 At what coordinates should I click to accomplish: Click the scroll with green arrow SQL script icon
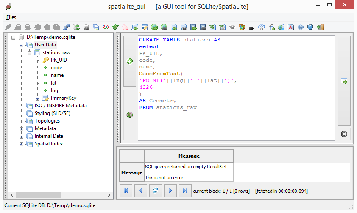(135, 27)
